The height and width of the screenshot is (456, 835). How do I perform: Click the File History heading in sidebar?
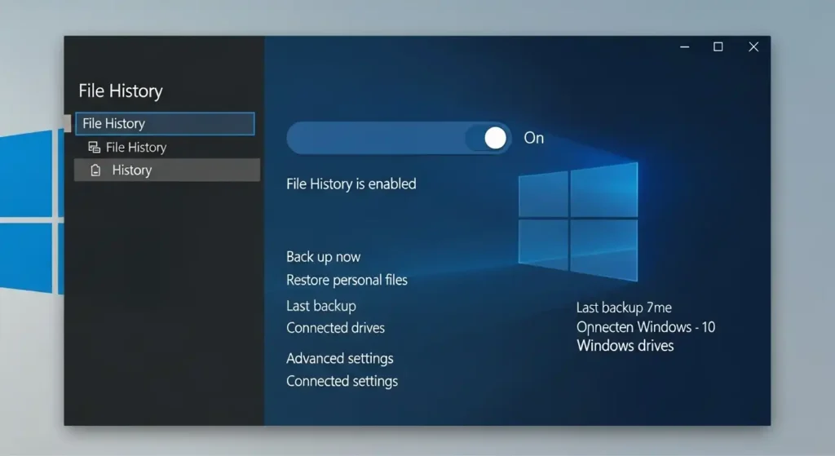click(121, 91)
